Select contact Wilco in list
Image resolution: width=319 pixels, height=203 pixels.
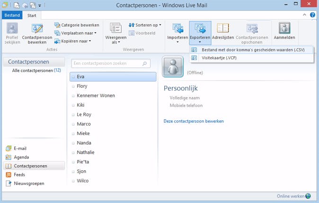(113, 181)
